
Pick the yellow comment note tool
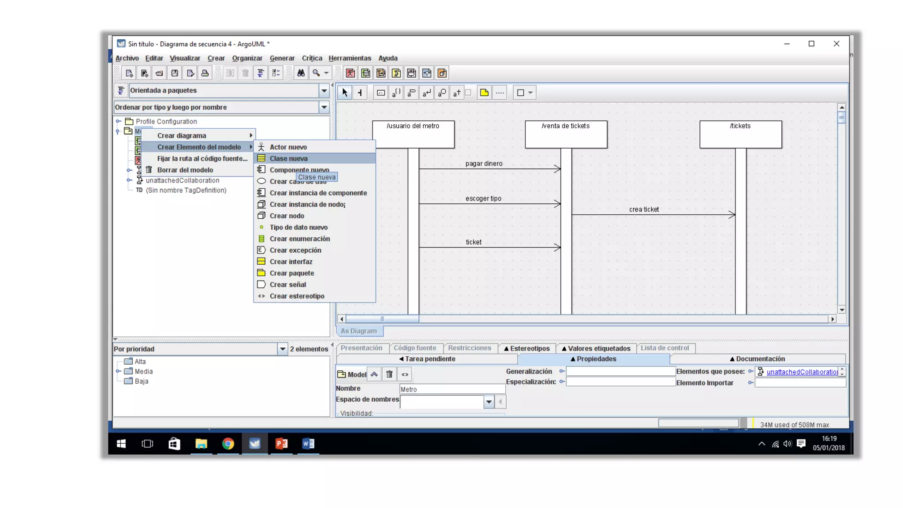484,93
